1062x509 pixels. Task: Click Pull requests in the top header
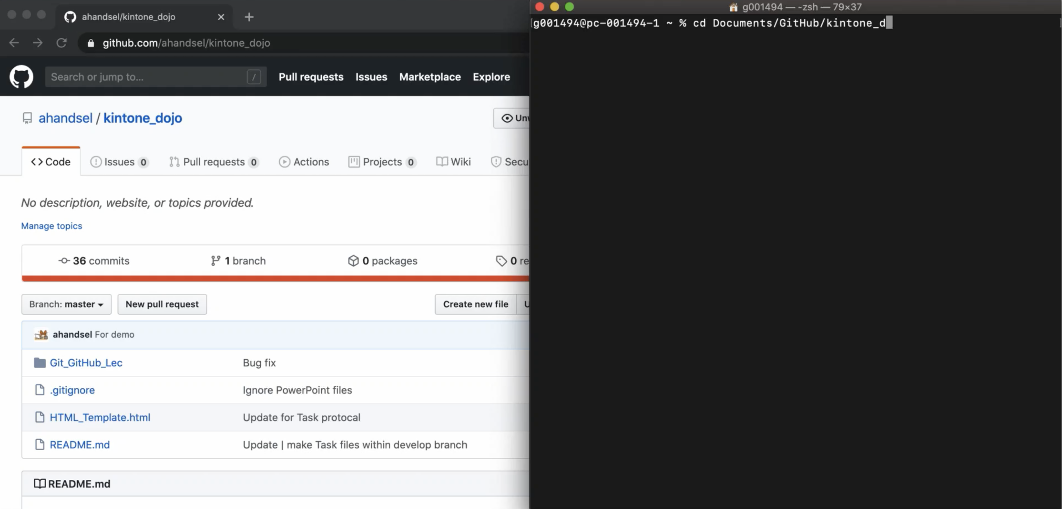pyautogui.click(x=311, y=77)
